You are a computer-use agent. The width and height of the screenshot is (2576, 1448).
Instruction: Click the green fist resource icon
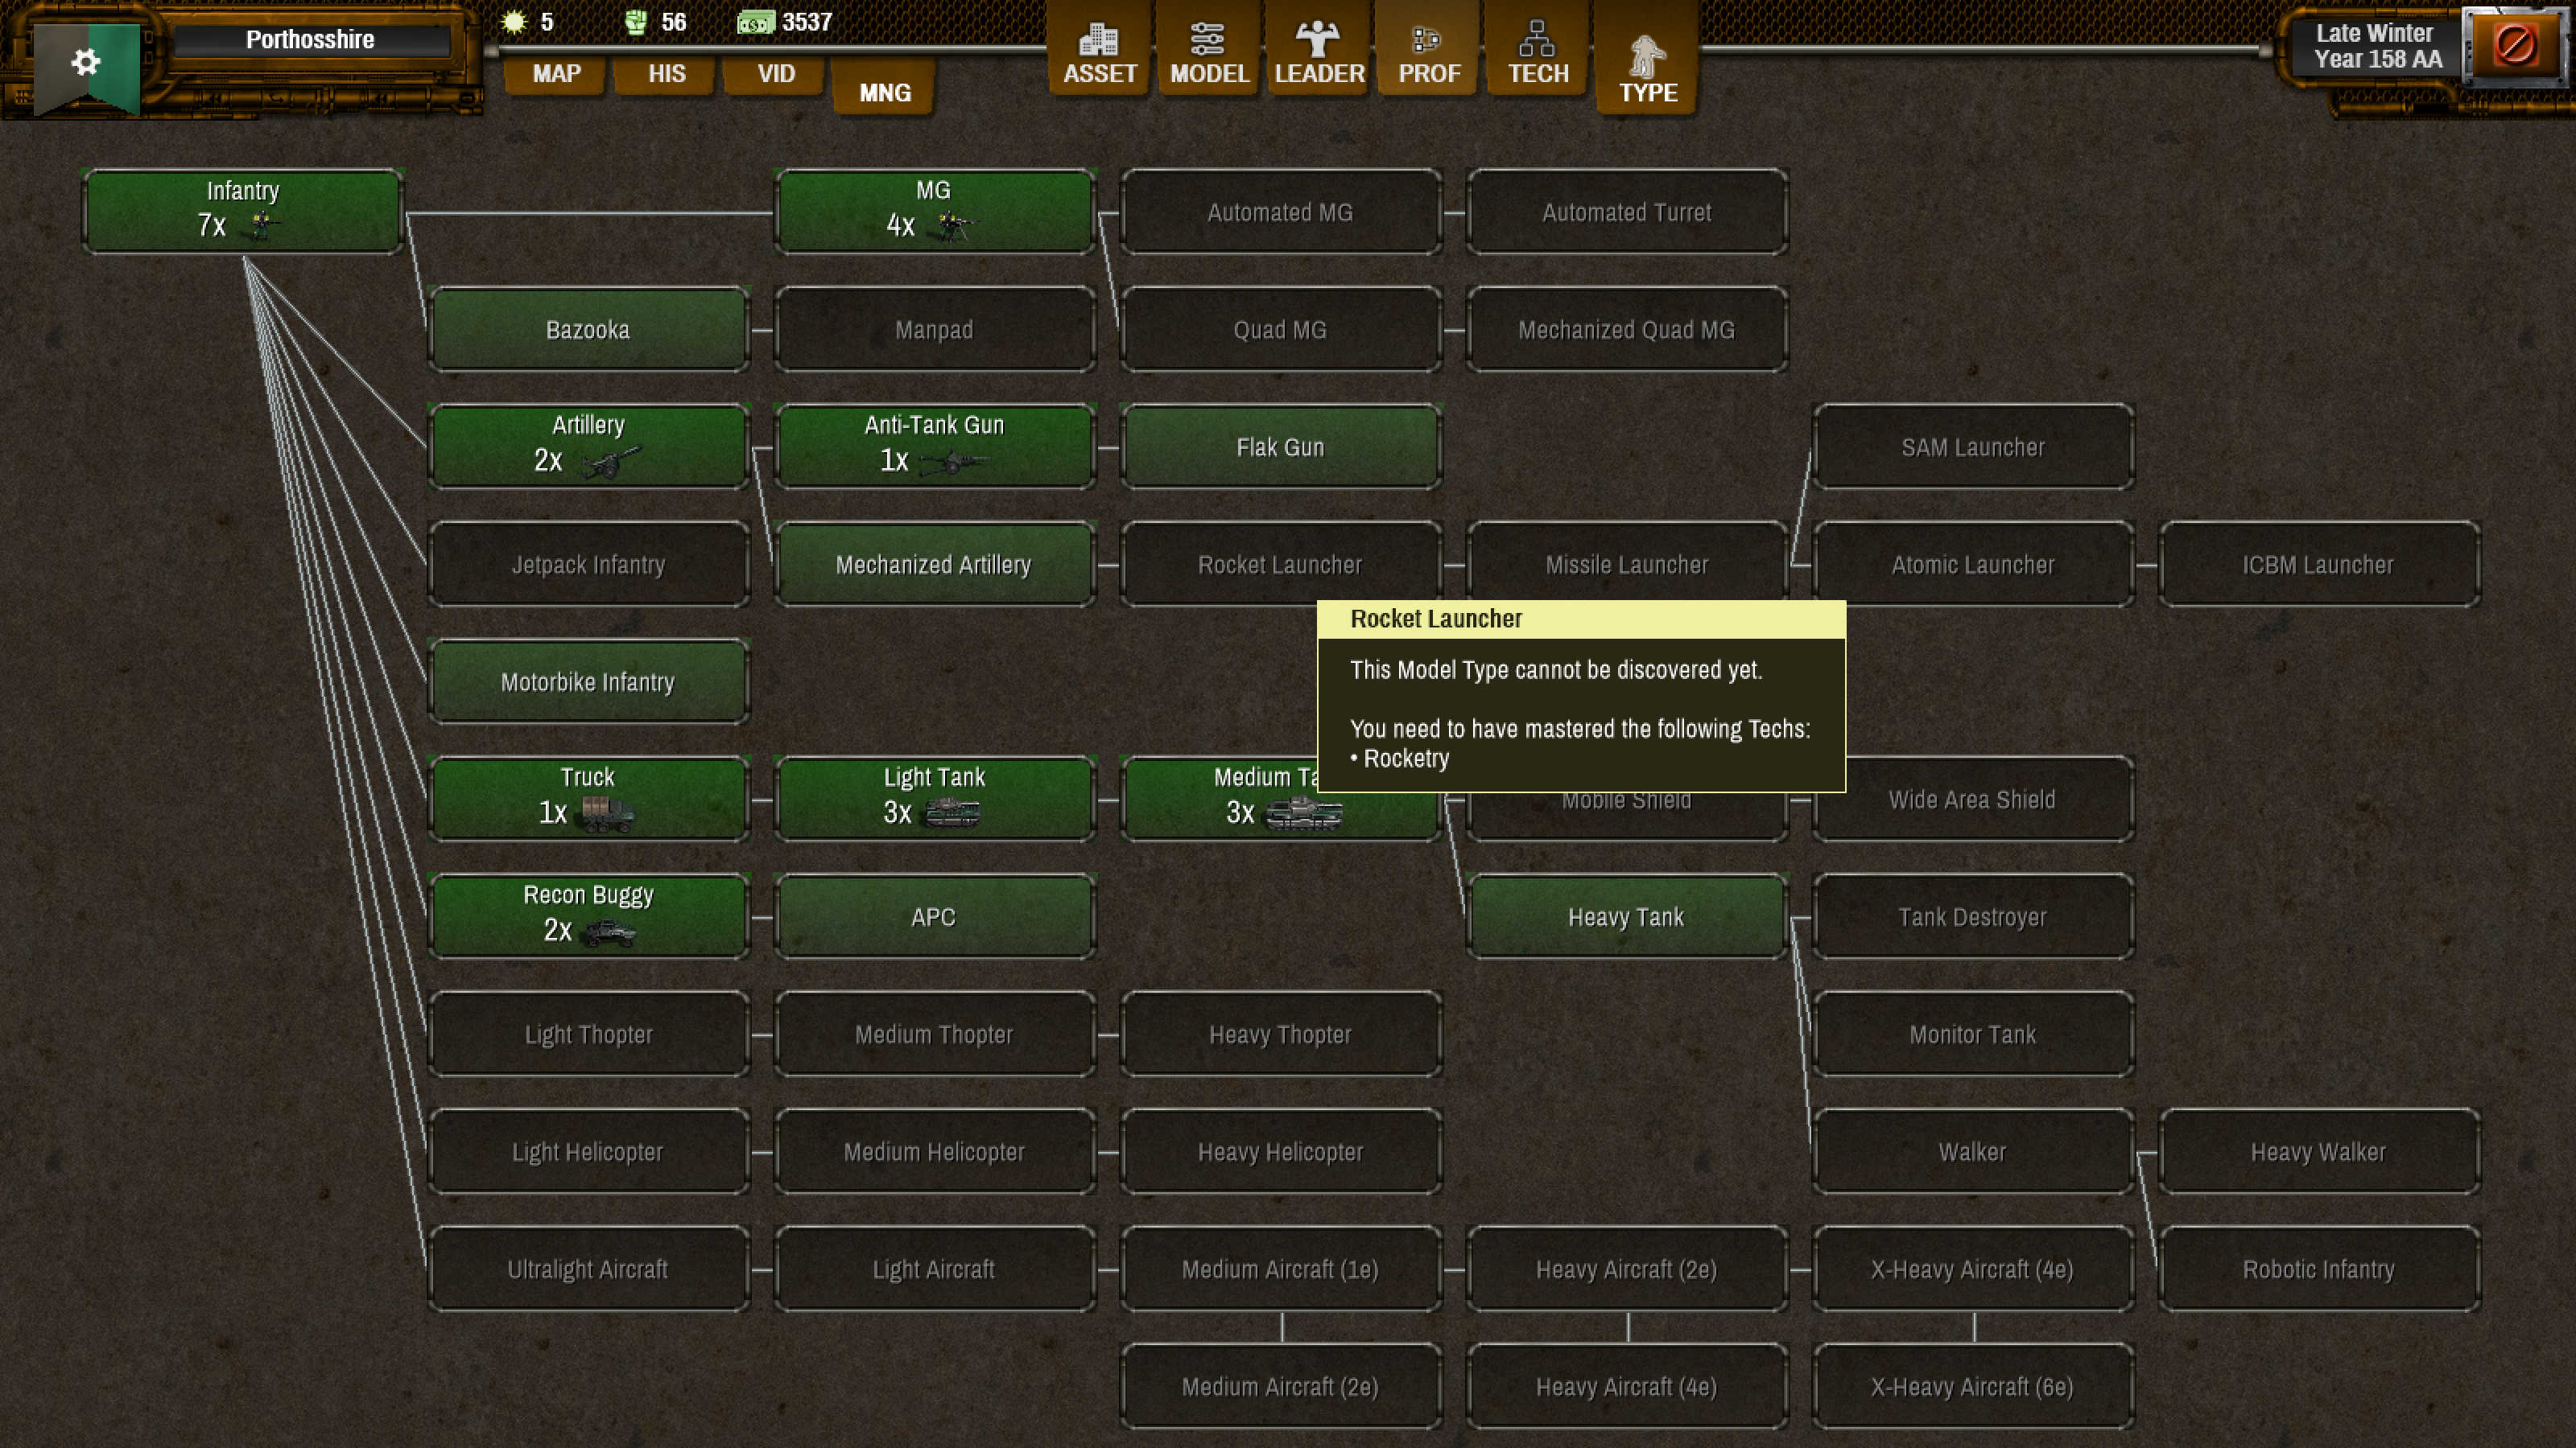pyautogui.click(x=636, y=22)
